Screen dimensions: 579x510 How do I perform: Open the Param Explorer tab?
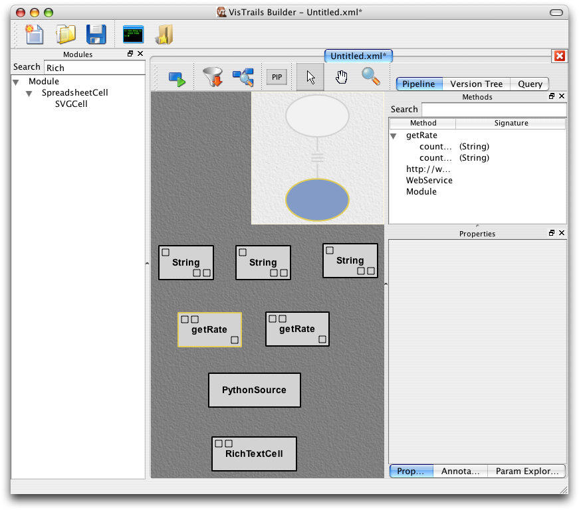point(526,471)
